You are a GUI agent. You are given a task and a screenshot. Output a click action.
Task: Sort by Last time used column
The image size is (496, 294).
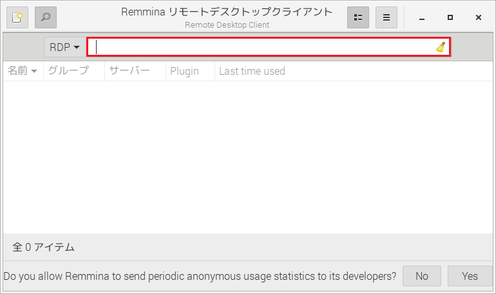(252, 71)
